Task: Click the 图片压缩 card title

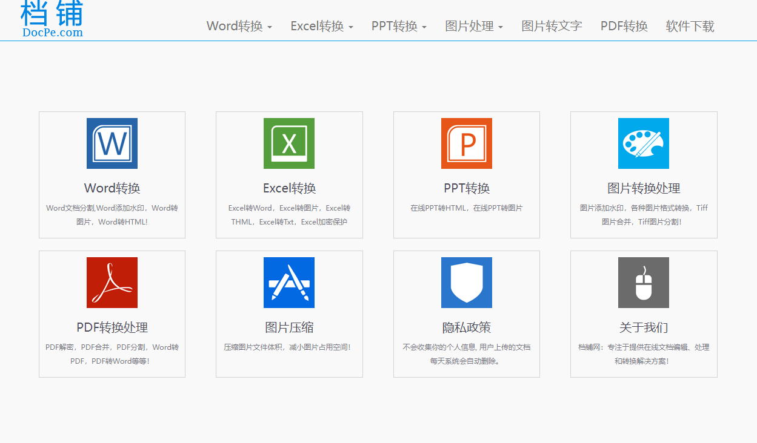Action: [x=289, y=327]
